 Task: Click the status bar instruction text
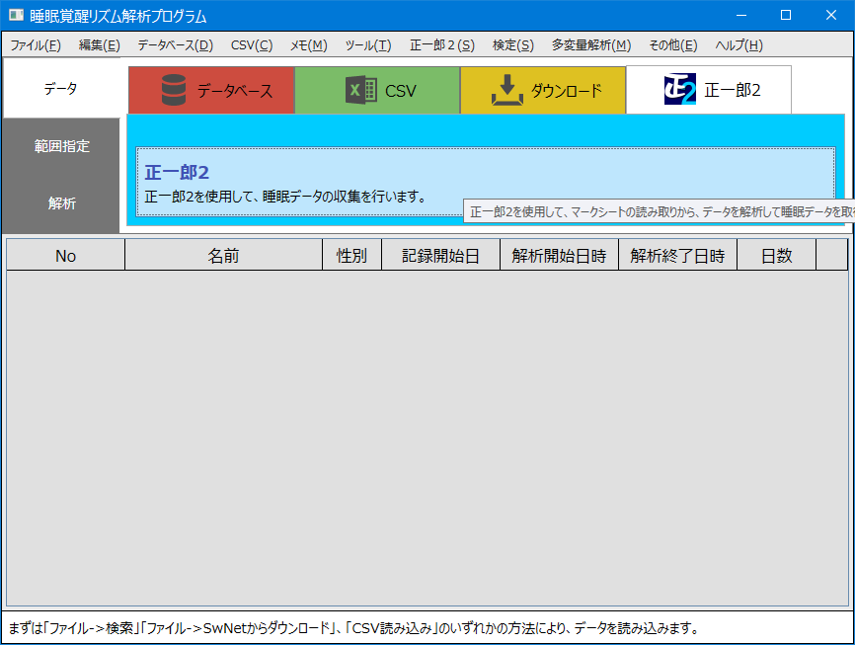click(x=353, y=628)
